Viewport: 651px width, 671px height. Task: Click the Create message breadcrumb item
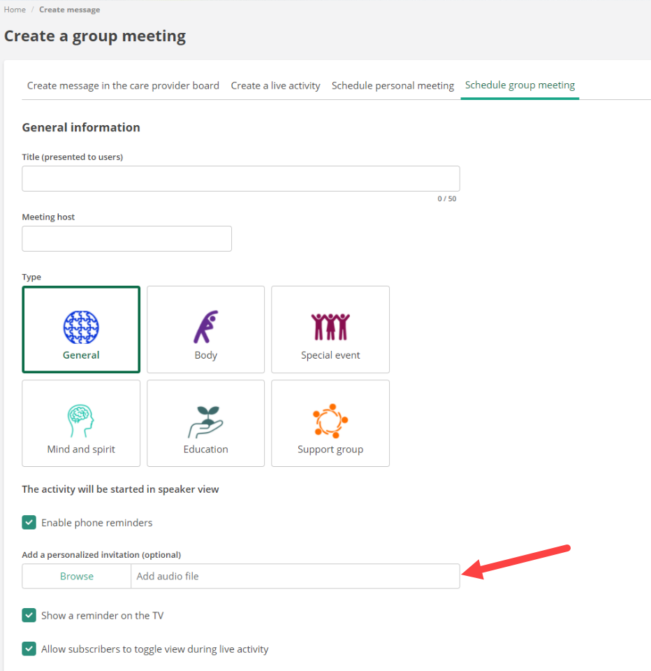coord(69,10)
